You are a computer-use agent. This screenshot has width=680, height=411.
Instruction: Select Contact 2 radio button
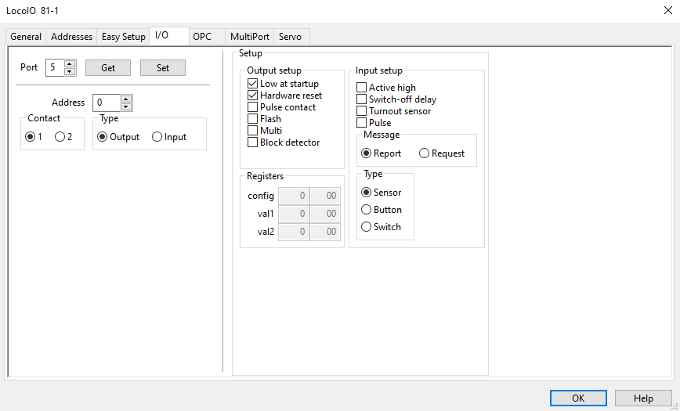[60, 137]
